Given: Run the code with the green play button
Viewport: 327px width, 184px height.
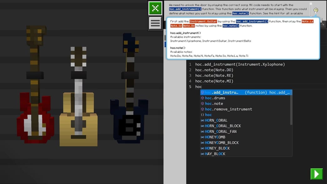Looking at the screenshot, I should tap(316, 174).
